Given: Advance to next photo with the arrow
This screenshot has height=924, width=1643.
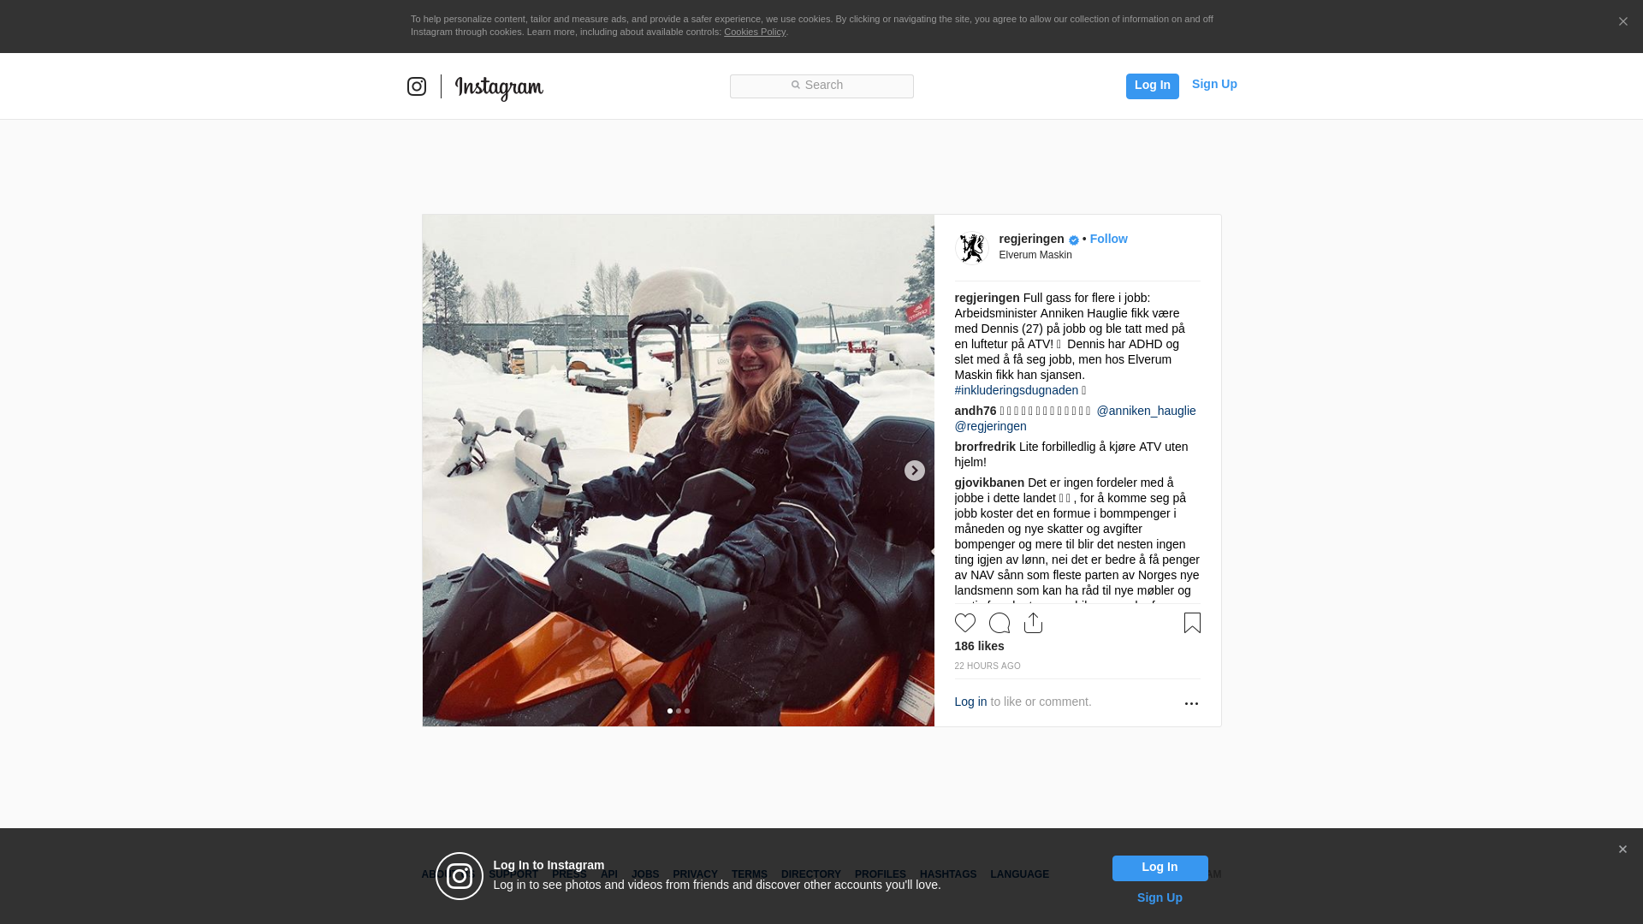Looking at the screenshot, I should [914, 471].
